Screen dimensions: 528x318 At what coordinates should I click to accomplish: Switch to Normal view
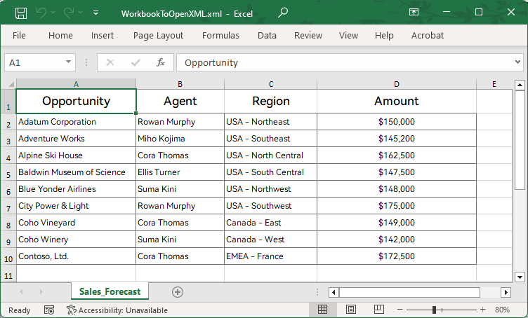pyautogui.click(x=323, y=310)
